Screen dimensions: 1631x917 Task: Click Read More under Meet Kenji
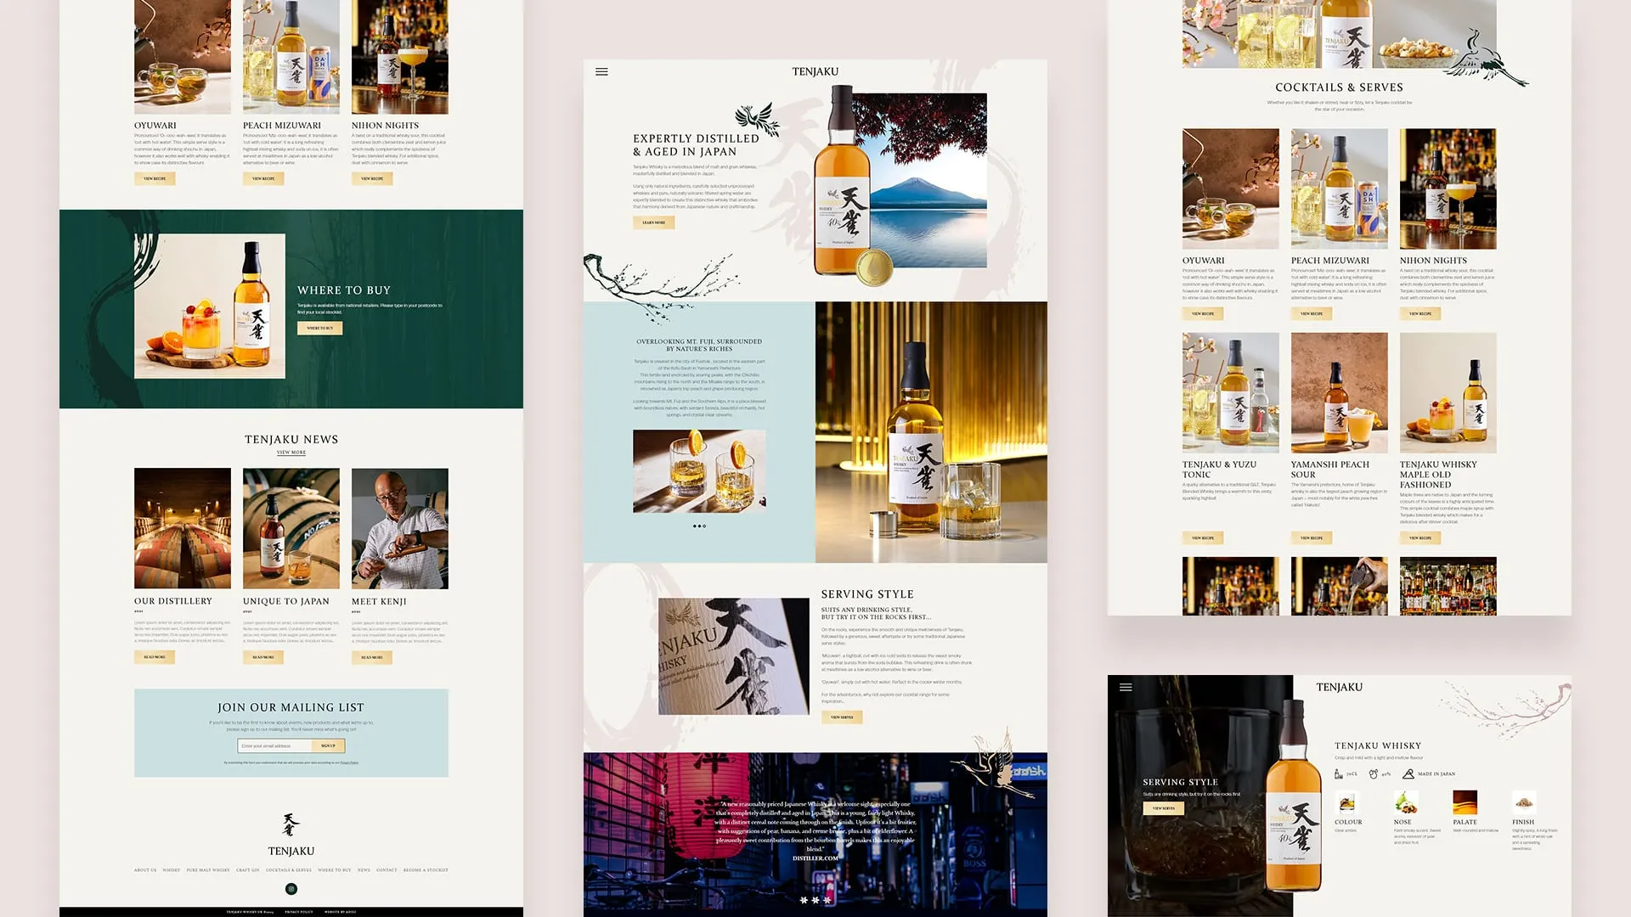372,657
